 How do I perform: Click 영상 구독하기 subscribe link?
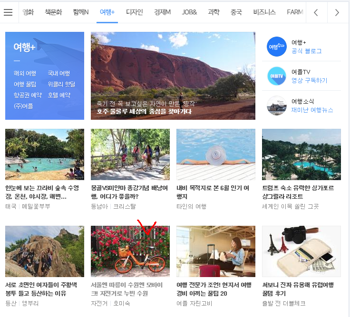[309, 80]
